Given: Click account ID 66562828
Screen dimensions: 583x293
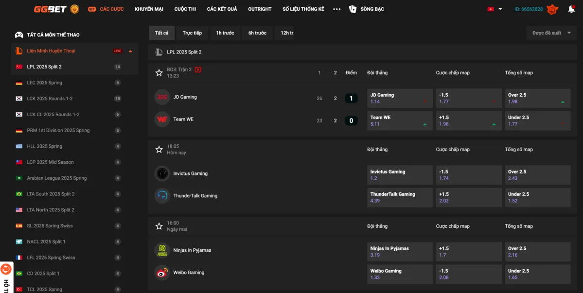Looking at the screenshot, I should pos(529,9).
